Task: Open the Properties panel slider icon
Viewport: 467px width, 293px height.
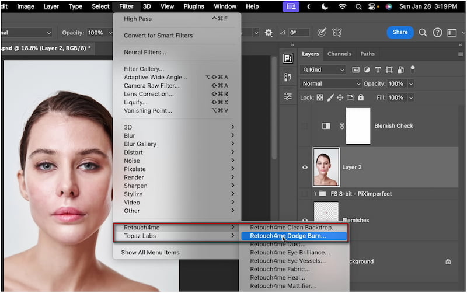Action: click(288, 96)
